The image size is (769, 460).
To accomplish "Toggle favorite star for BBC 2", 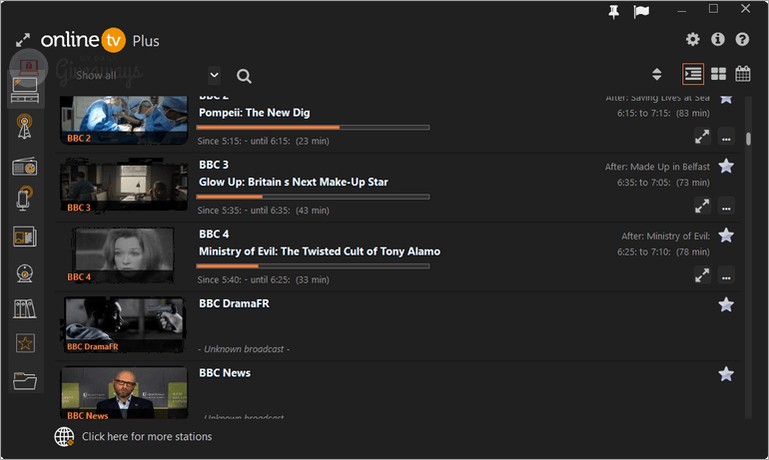I will 726,98.
